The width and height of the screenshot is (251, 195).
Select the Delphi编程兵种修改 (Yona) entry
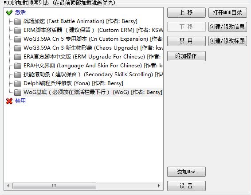click(73, 83)
